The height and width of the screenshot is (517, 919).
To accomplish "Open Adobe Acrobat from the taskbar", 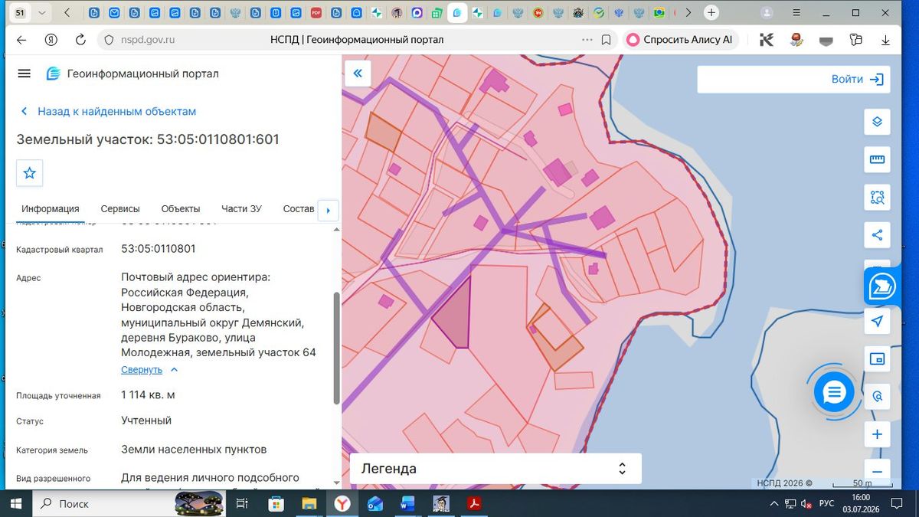I will point(474,503).
